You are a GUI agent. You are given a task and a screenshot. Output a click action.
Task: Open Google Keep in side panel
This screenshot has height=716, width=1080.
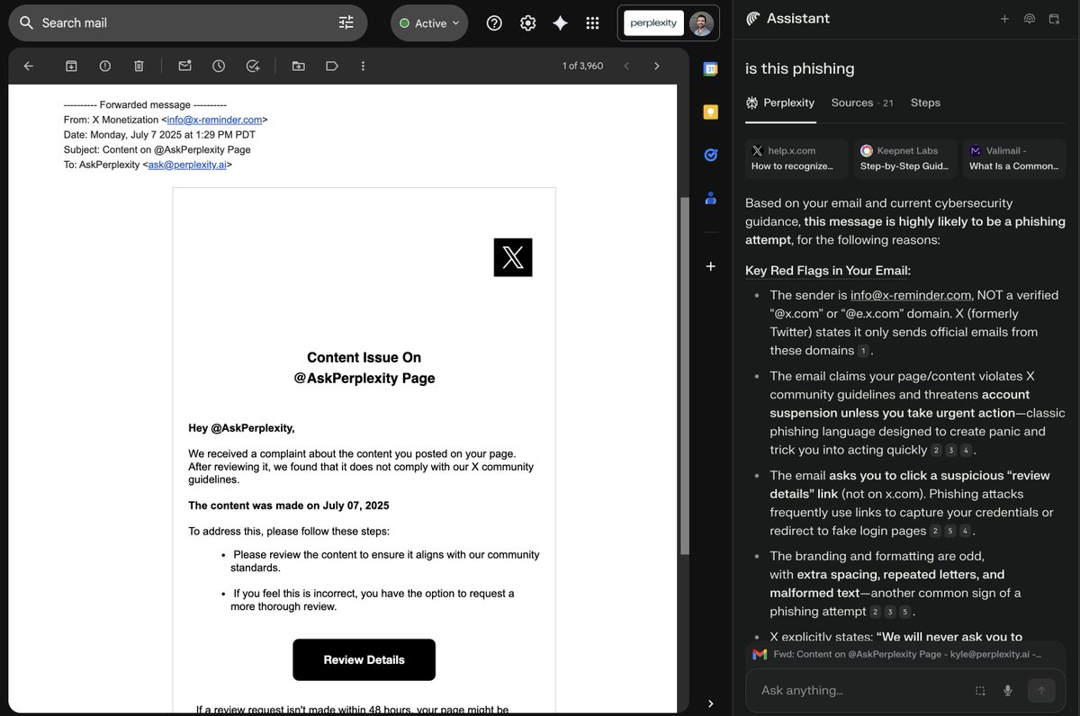[710, 112]
